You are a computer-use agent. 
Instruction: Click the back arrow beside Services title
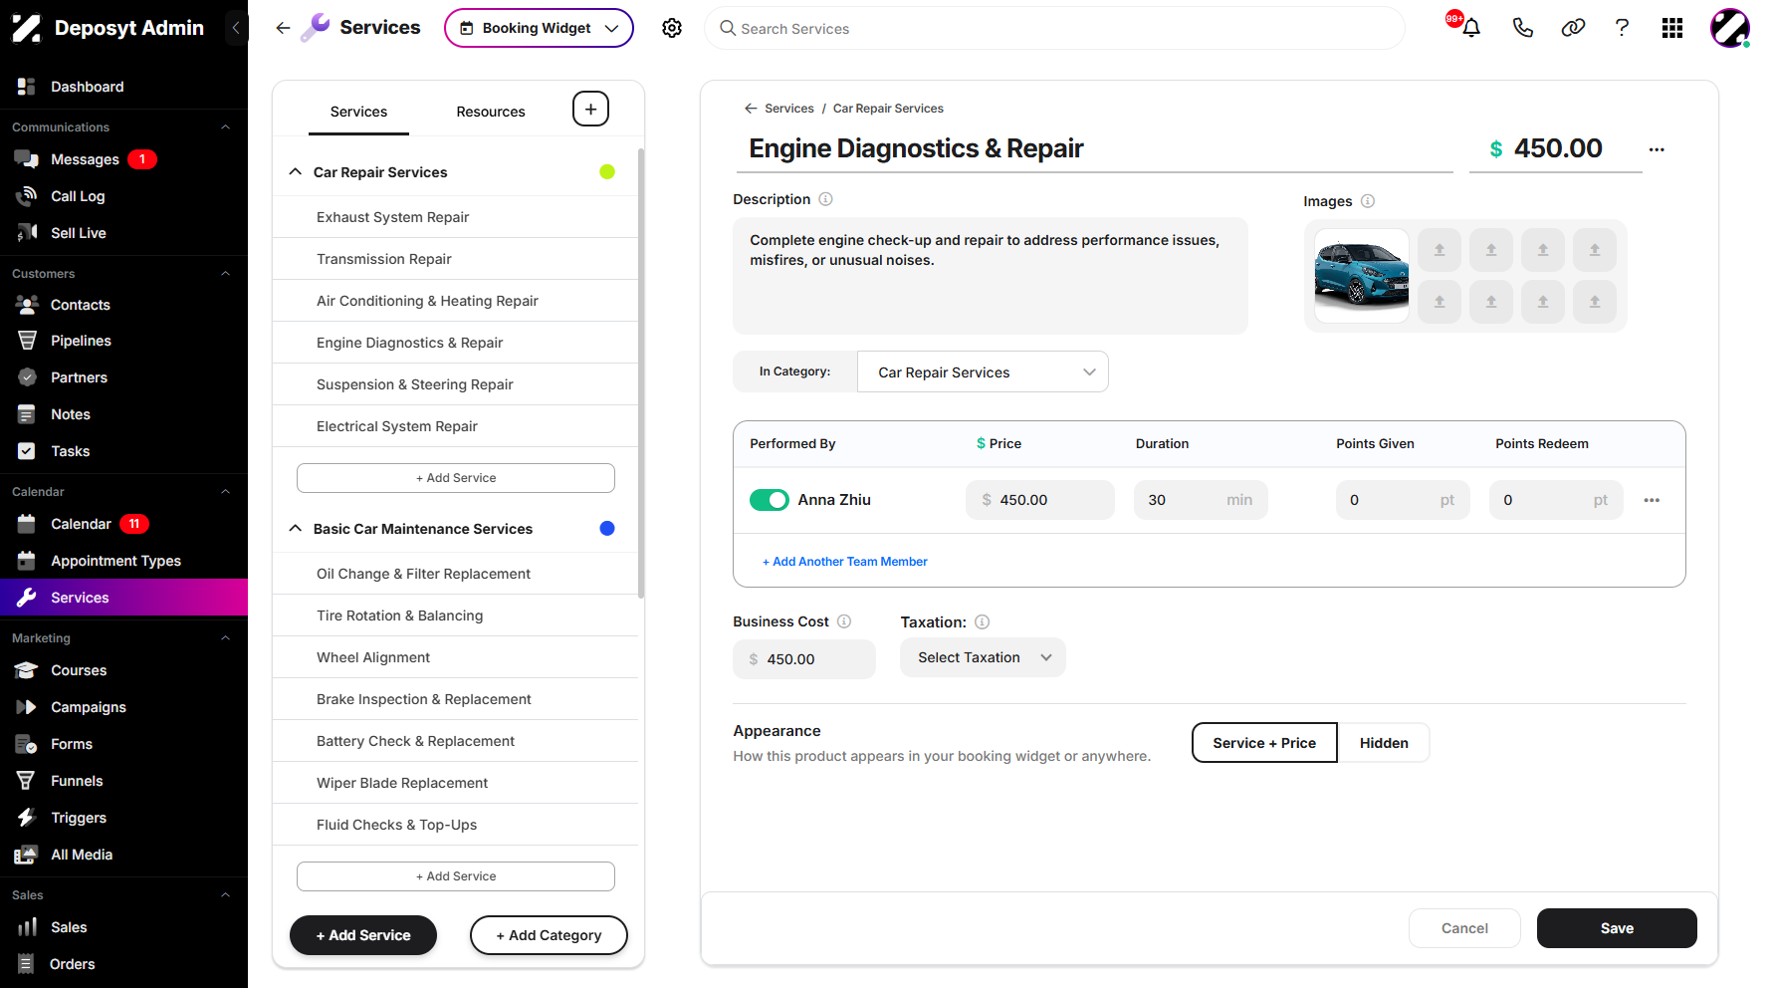(283, 28)
